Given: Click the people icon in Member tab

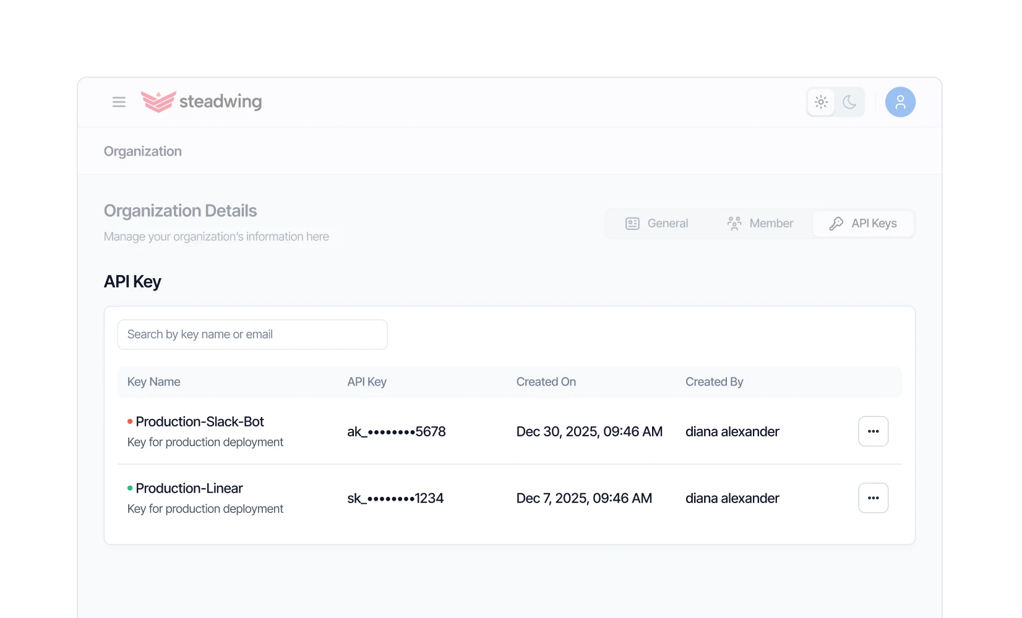Looking at the screenshot, I should (x=734, y=224).
